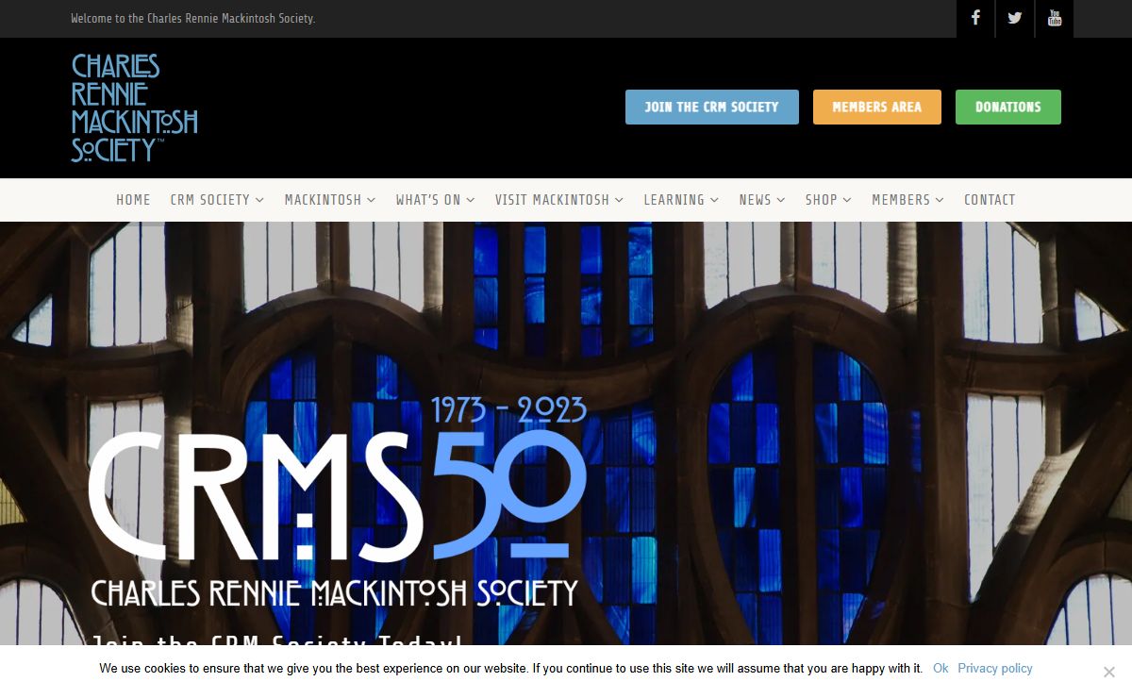Image resolution: width=1132 pixels, height=698 pixels.
Task: Click the welcome text in top bar
Action: coord(192,18)
